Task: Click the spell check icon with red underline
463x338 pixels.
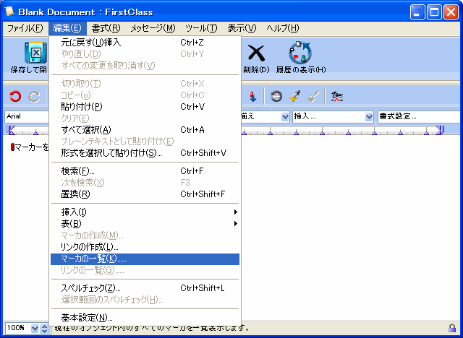Action: (336, 96)
